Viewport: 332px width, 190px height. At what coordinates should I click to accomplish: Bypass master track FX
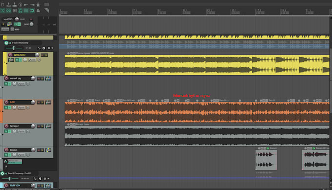19,24
